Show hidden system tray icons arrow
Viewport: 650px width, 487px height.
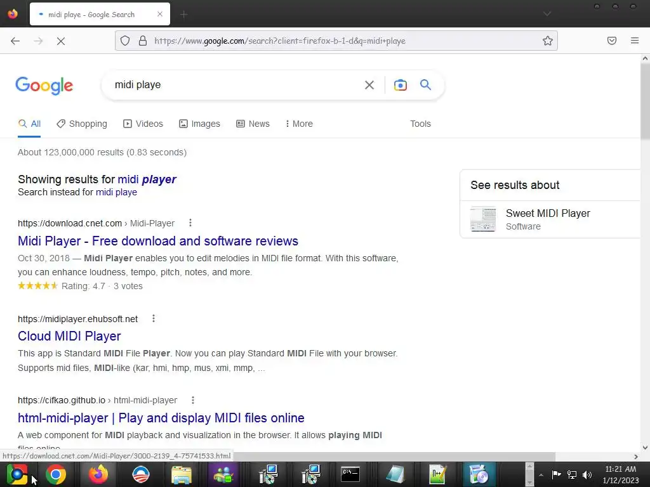[x=541, y=475]
